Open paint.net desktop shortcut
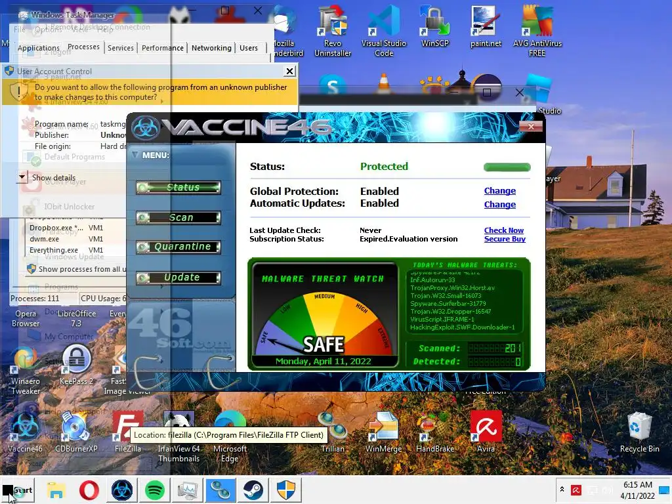 point(486,26)
